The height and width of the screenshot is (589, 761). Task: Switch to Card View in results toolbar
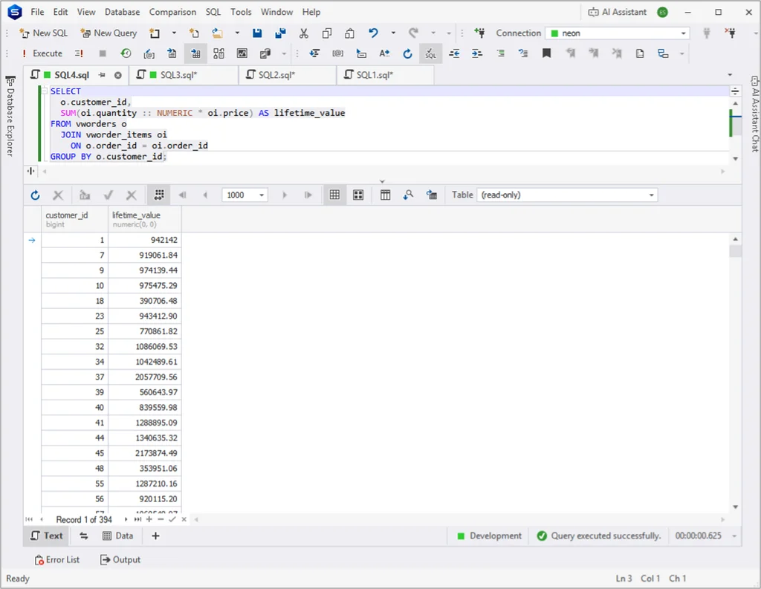(358, 195)
